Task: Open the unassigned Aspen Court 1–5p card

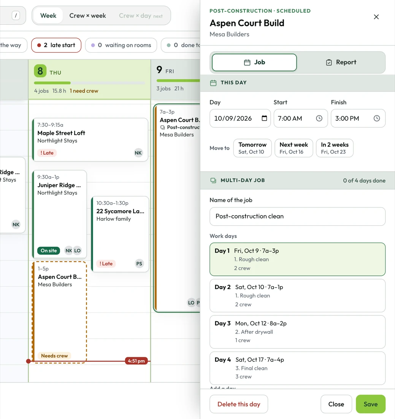Action: tap(59, 312)
